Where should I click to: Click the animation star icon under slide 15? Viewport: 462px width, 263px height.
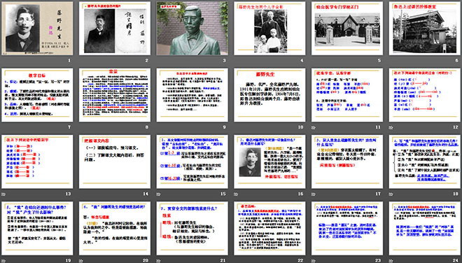pos(158,194)
